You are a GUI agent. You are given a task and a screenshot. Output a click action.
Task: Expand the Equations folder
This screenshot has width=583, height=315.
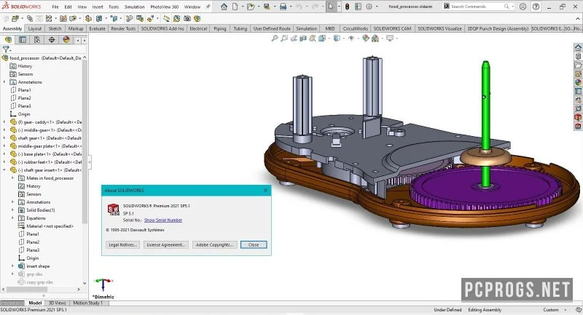pos(12,218)
